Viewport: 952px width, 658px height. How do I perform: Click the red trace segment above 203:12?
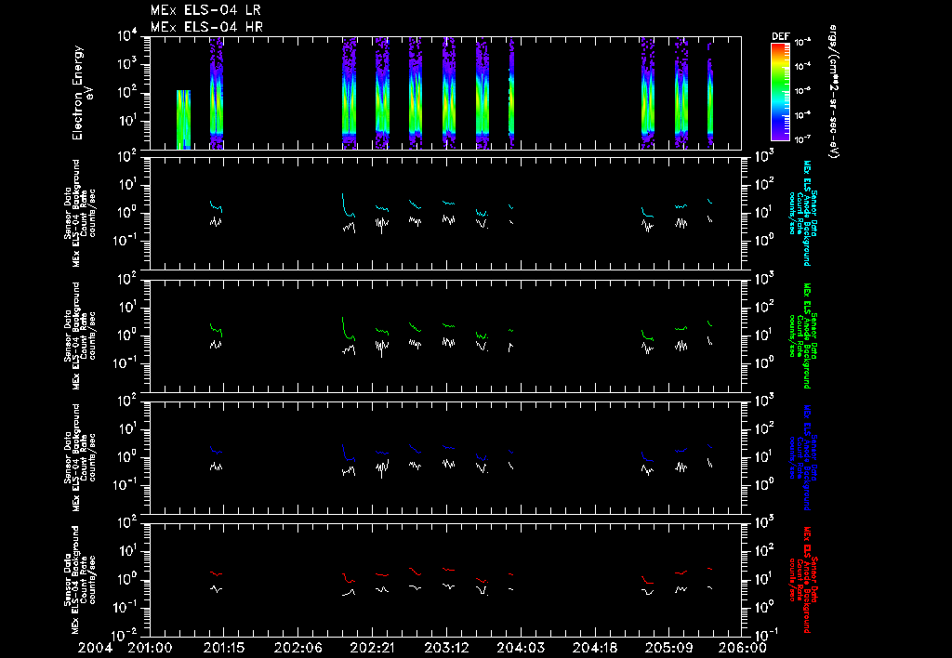pos(449,570)
